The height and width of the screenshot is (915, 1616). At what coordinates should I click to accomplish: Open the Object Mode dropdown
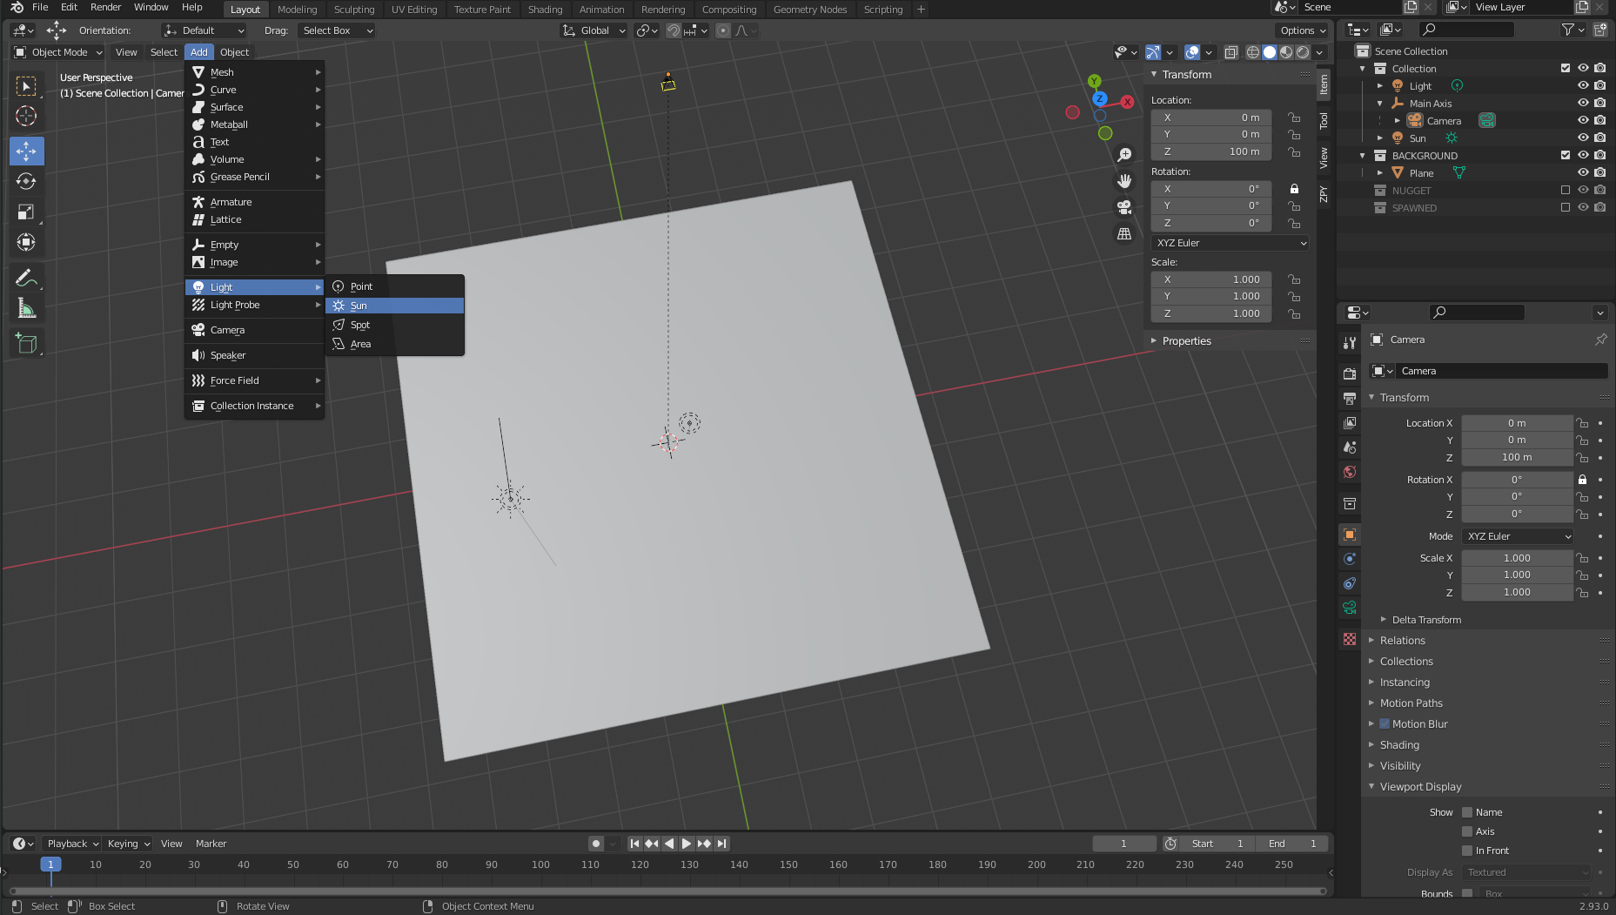coord(59,52)
